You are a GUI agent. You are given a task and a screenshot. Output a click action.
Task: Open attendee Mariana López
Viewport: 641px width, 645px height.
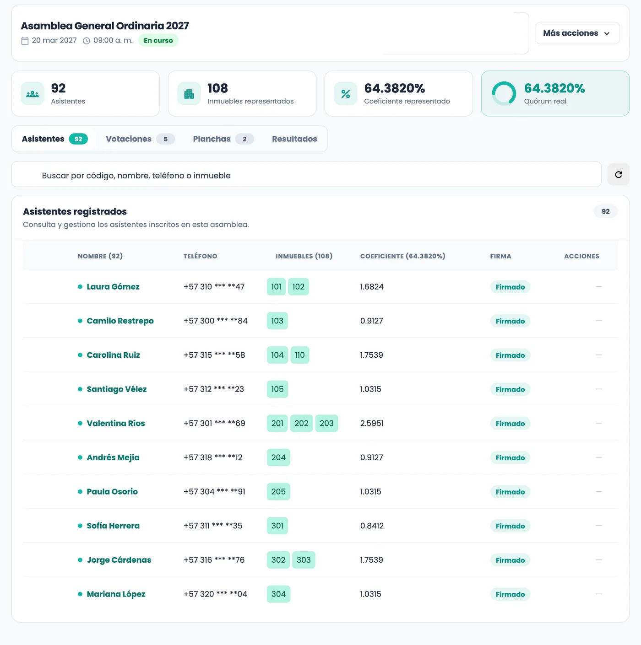(116, 594)
